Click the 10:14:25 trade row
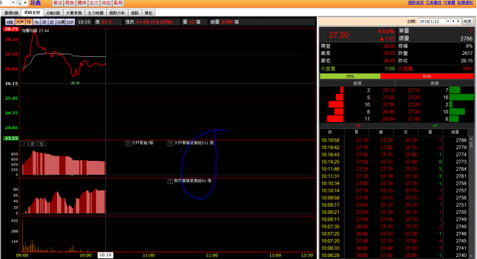Image resolution: width=477 pixels, height=259 pixels. coord(394,162)
